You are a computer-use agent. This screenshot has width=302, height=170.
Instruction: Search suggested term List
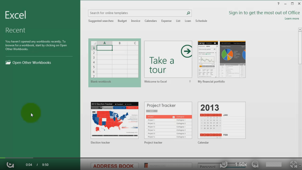178,21
